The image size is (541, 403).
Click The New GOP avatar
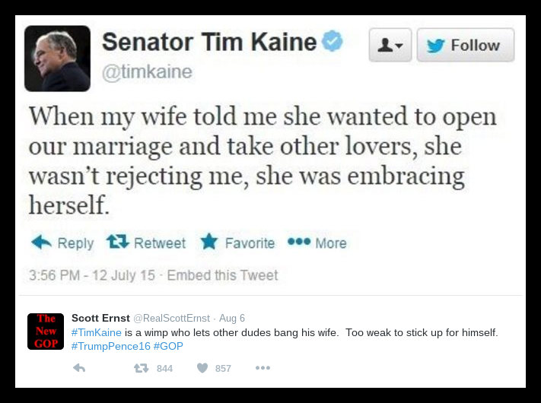click(46, 332)
